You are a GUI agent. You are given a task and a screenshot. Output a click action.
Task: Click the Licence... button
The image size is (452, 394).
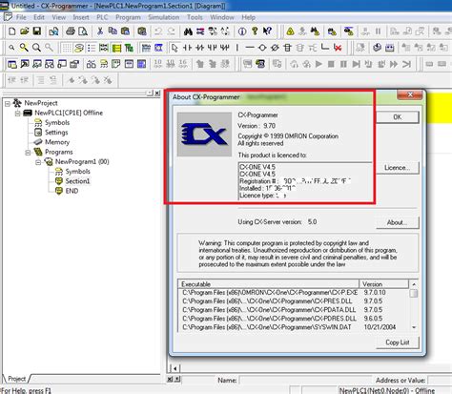pyautogui.click(x=398, y=168)
